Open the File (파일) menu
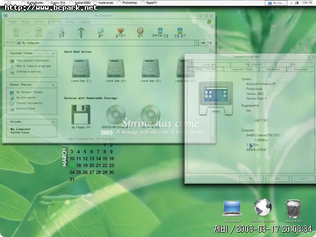The width and height of the screenshot is (316, 237). tap(13, 22)
